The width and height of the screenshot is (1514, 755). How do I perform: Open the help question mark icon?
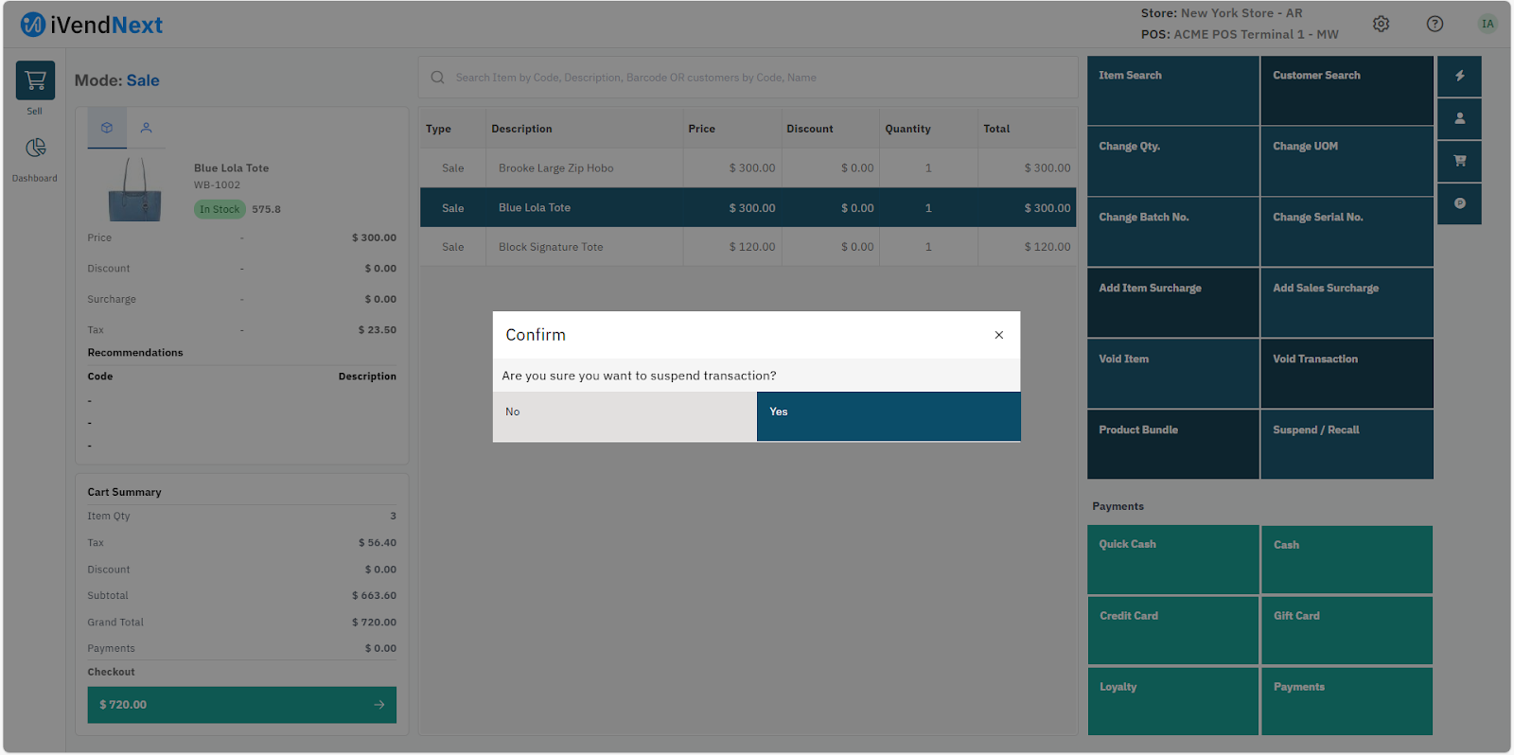tap(1435, 24)
